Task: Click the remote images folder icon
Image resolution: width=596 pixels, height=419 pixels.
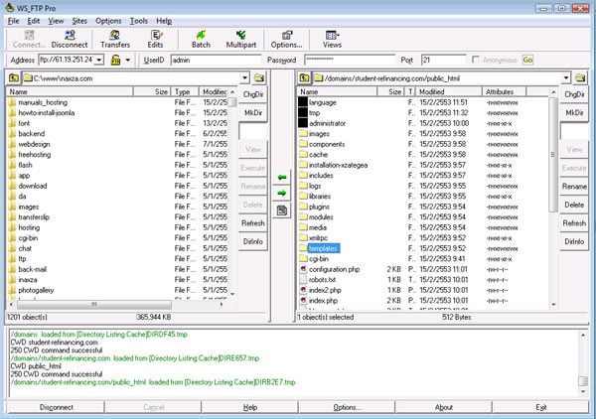Action: 303,134
